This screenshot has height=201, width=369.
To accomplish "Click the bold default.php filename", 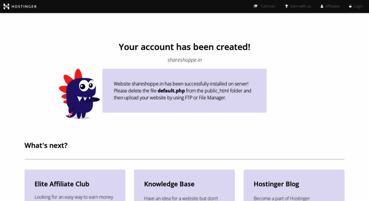I will click(171, 91).
